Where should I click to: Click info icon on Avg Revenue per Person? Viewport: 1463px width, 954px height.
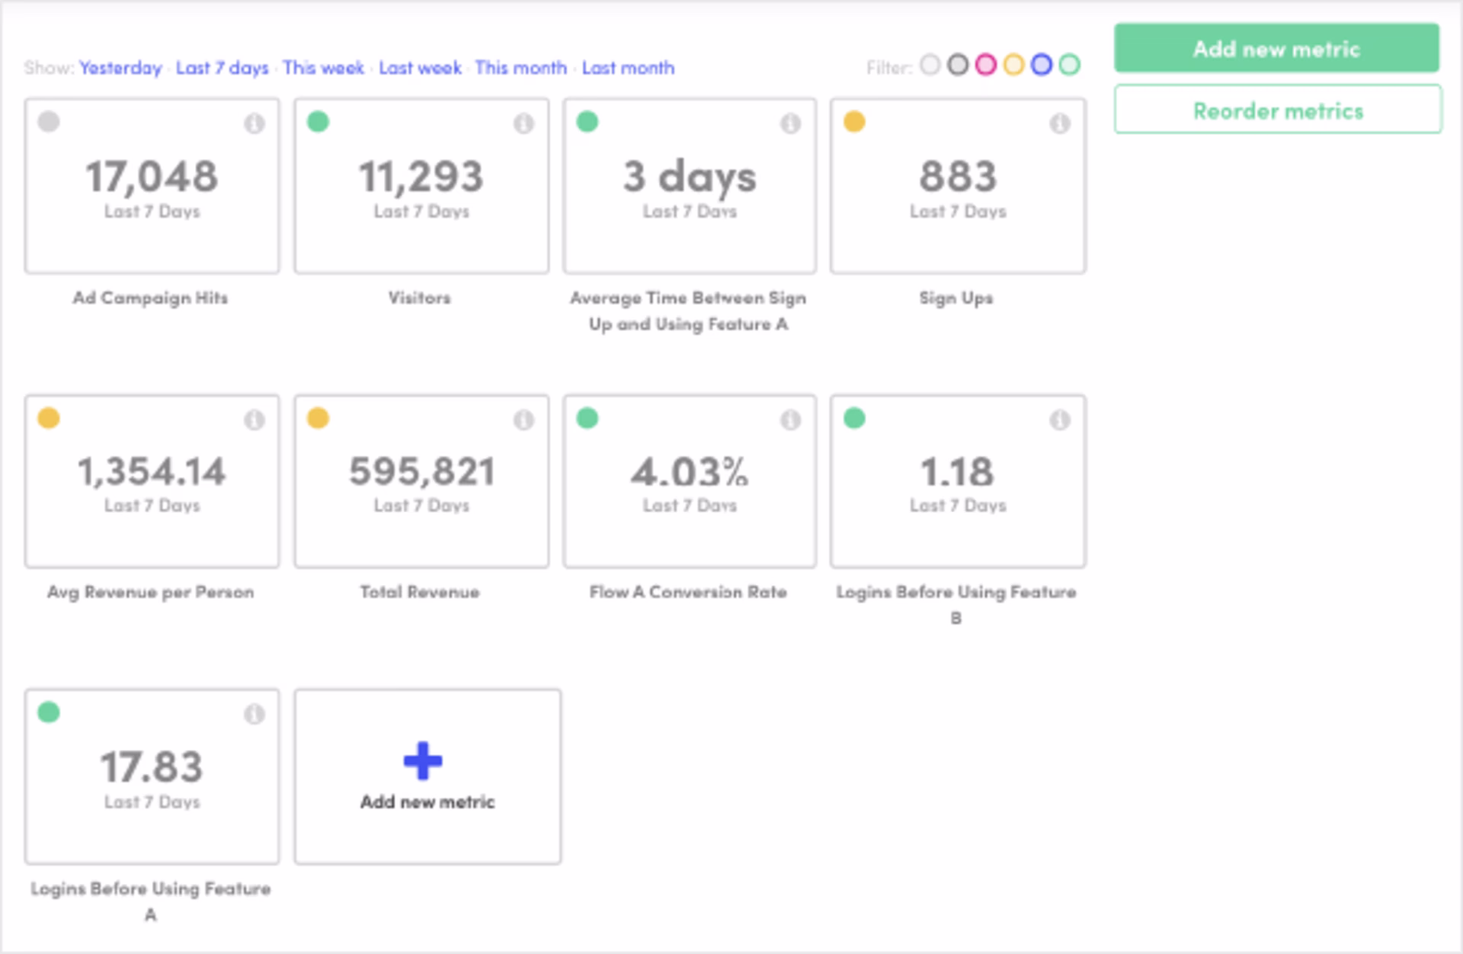[254, 420]
